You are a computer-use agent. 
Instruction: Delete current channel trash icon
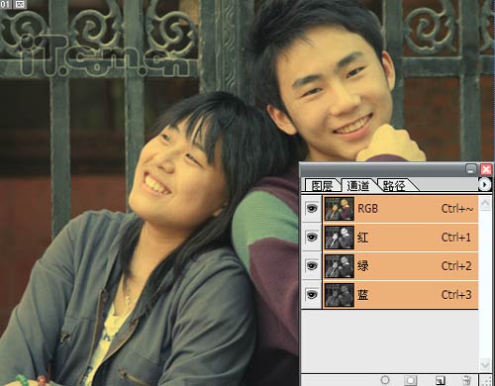[x=466, y=380]
